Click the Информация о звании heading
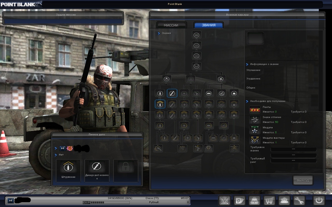Viewport: 332px width, 207px height. 264,64
